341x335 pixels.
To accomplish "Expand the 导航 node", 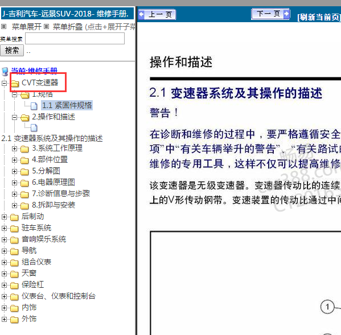I will (x=4, y=251).
